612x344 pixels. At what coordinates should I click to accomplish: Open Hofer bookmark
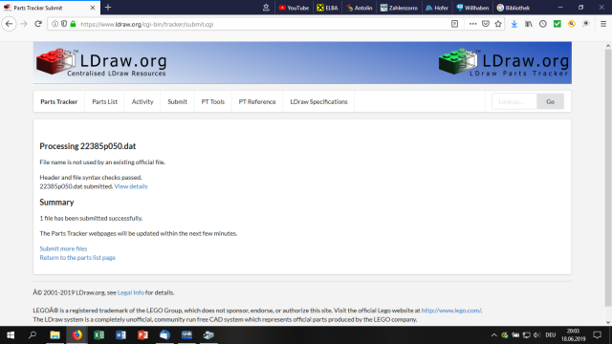(x=437, y=8)
